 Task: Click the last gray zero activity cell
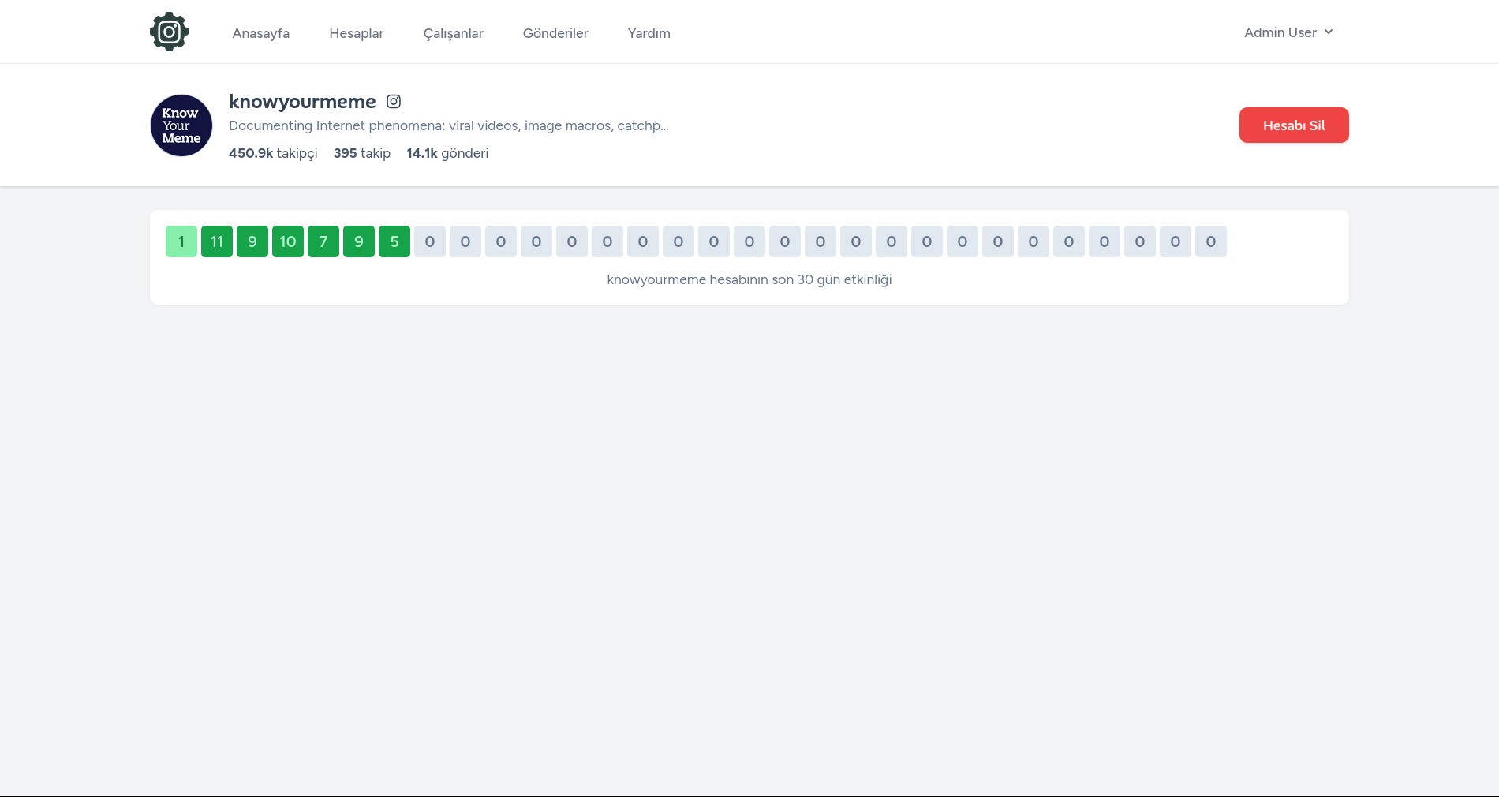pos(1211,241)
